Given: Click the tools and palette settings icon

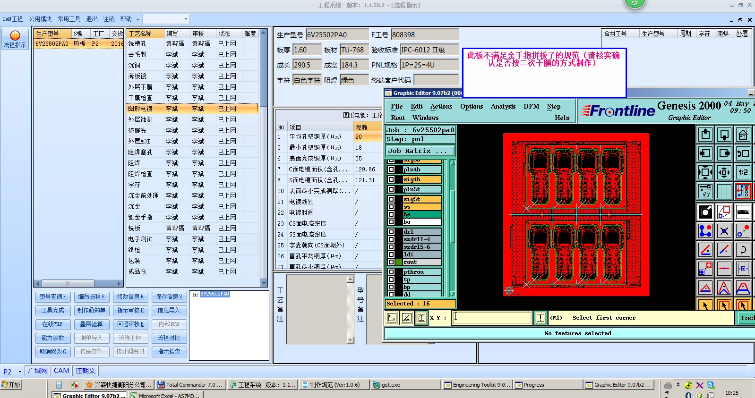Looking at the screenshot, I should pyautogui.click(x=705, y=191).
